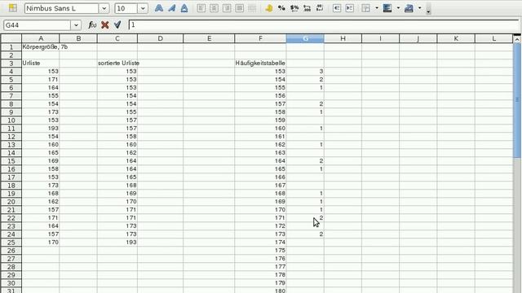Viewport: 522px width, 293px height.
Task: Select row 3 header
Action: 11,63
